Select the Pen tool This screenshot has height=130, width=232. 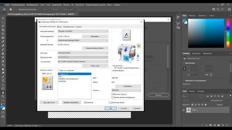click(3, 77)
